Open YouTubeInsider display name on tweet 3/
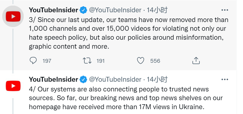Screen dimensions: 243x114 point(54,10)
